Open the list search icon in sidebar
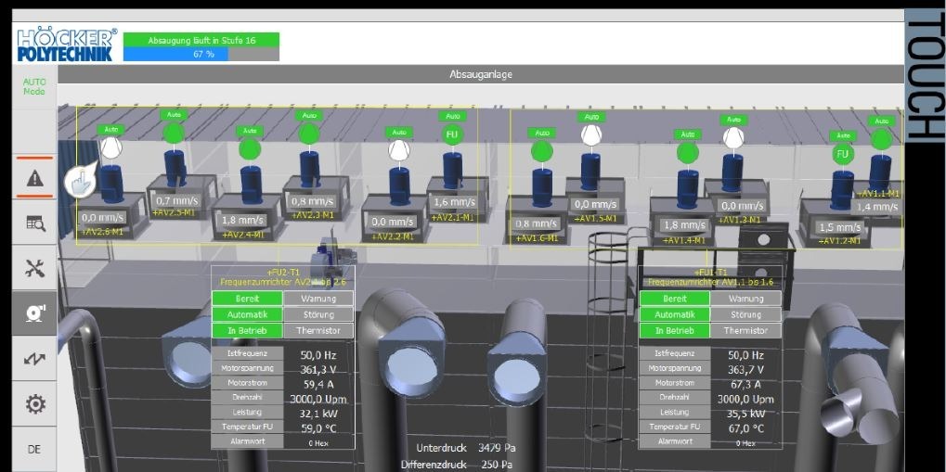 (x=34, y=223)
